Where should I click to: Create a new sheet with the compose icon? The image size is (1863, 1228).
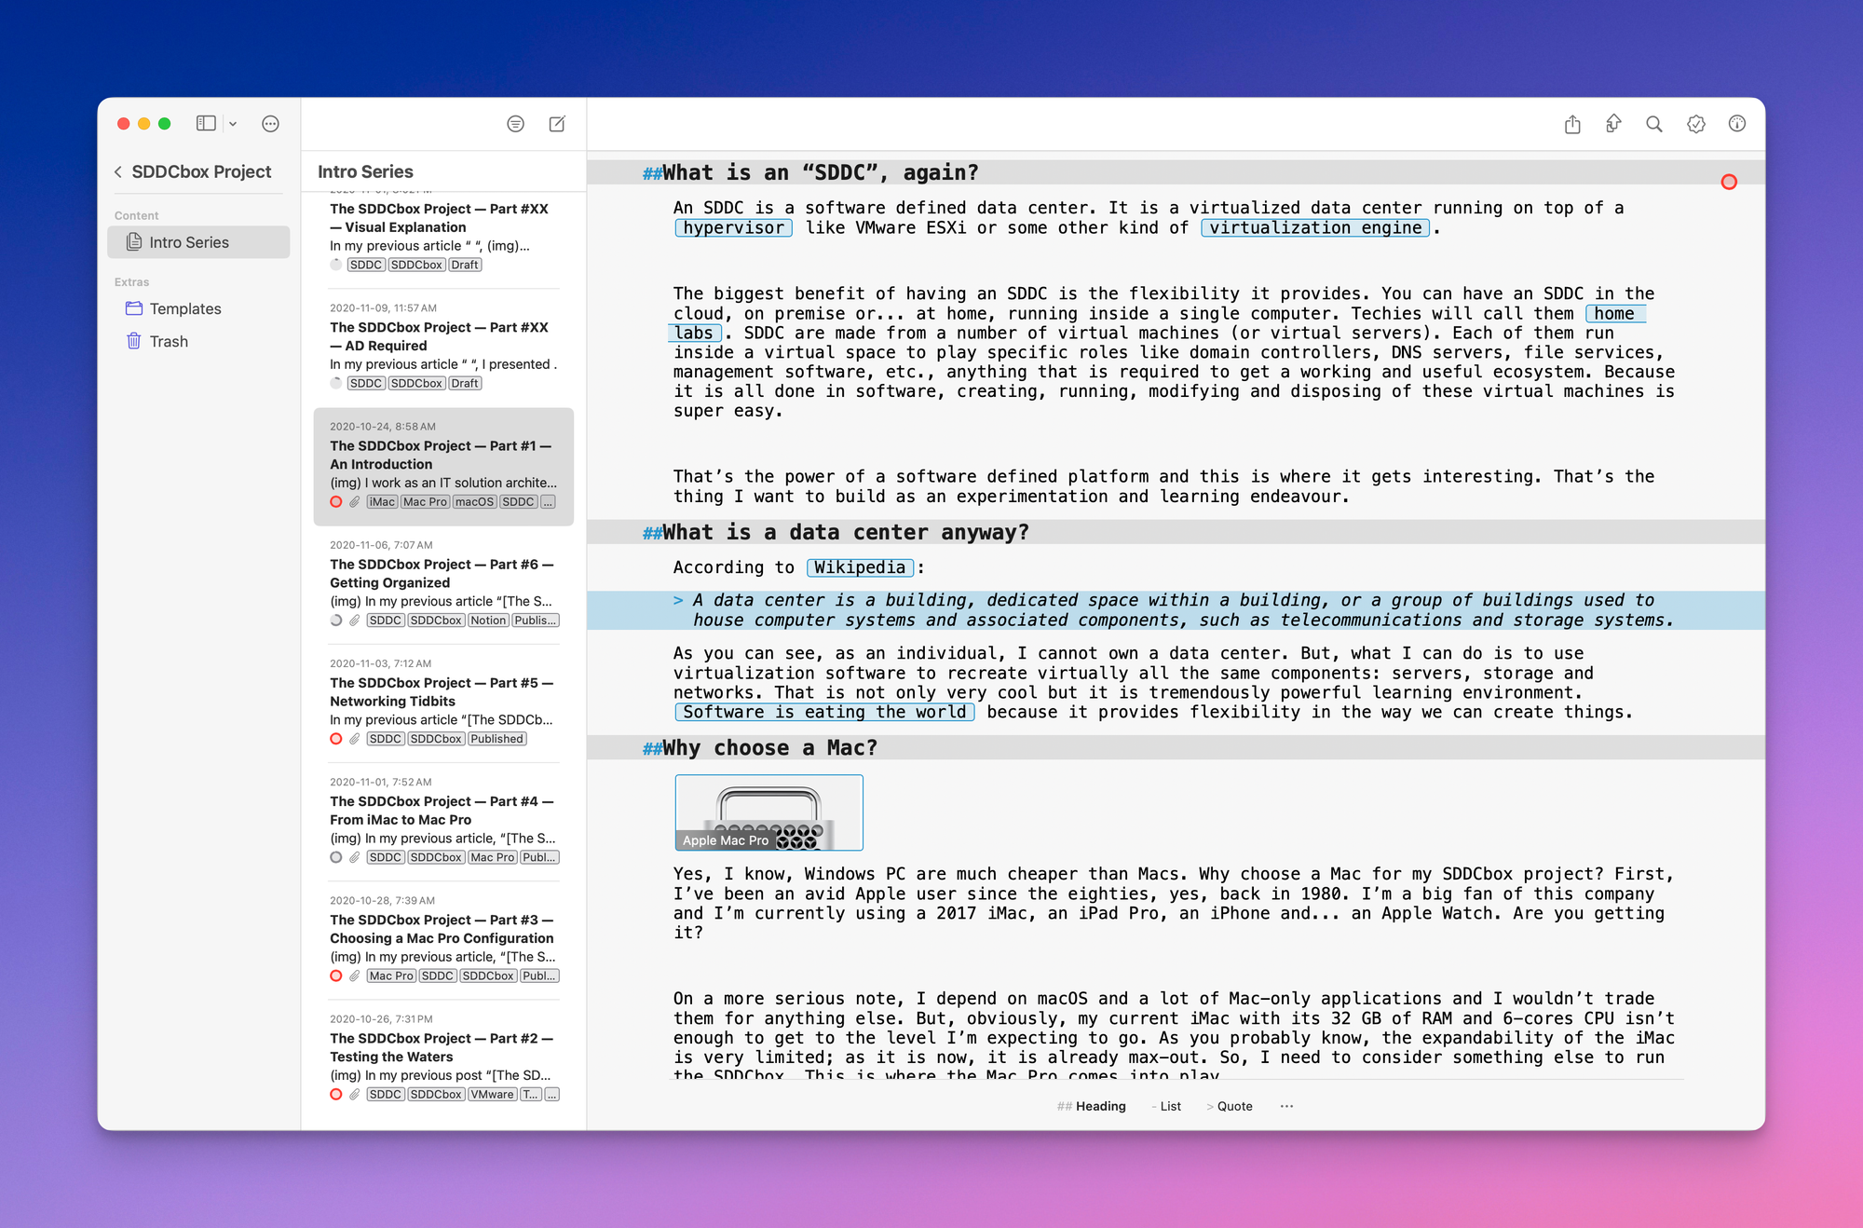click(x=557, y=123)
